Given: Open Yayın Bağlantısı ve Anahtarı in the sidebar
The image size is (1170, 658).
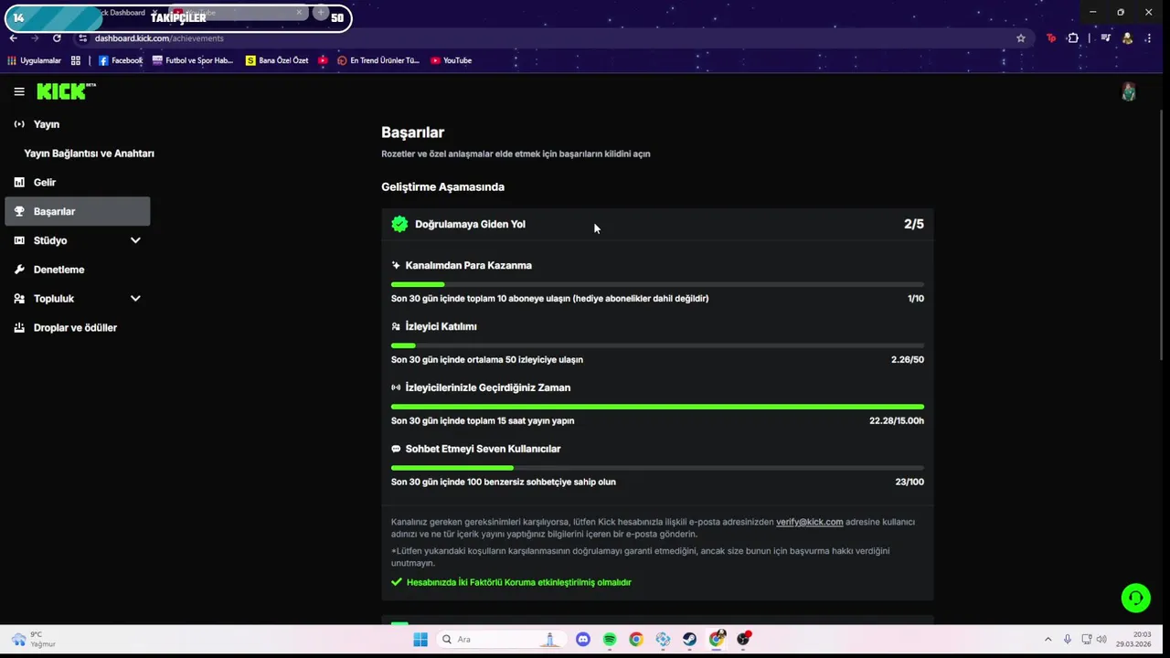Looking at the screenshot, I should 89,154.
